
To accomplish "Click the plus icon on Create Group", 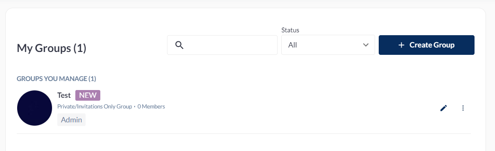I will coord(401,45).
